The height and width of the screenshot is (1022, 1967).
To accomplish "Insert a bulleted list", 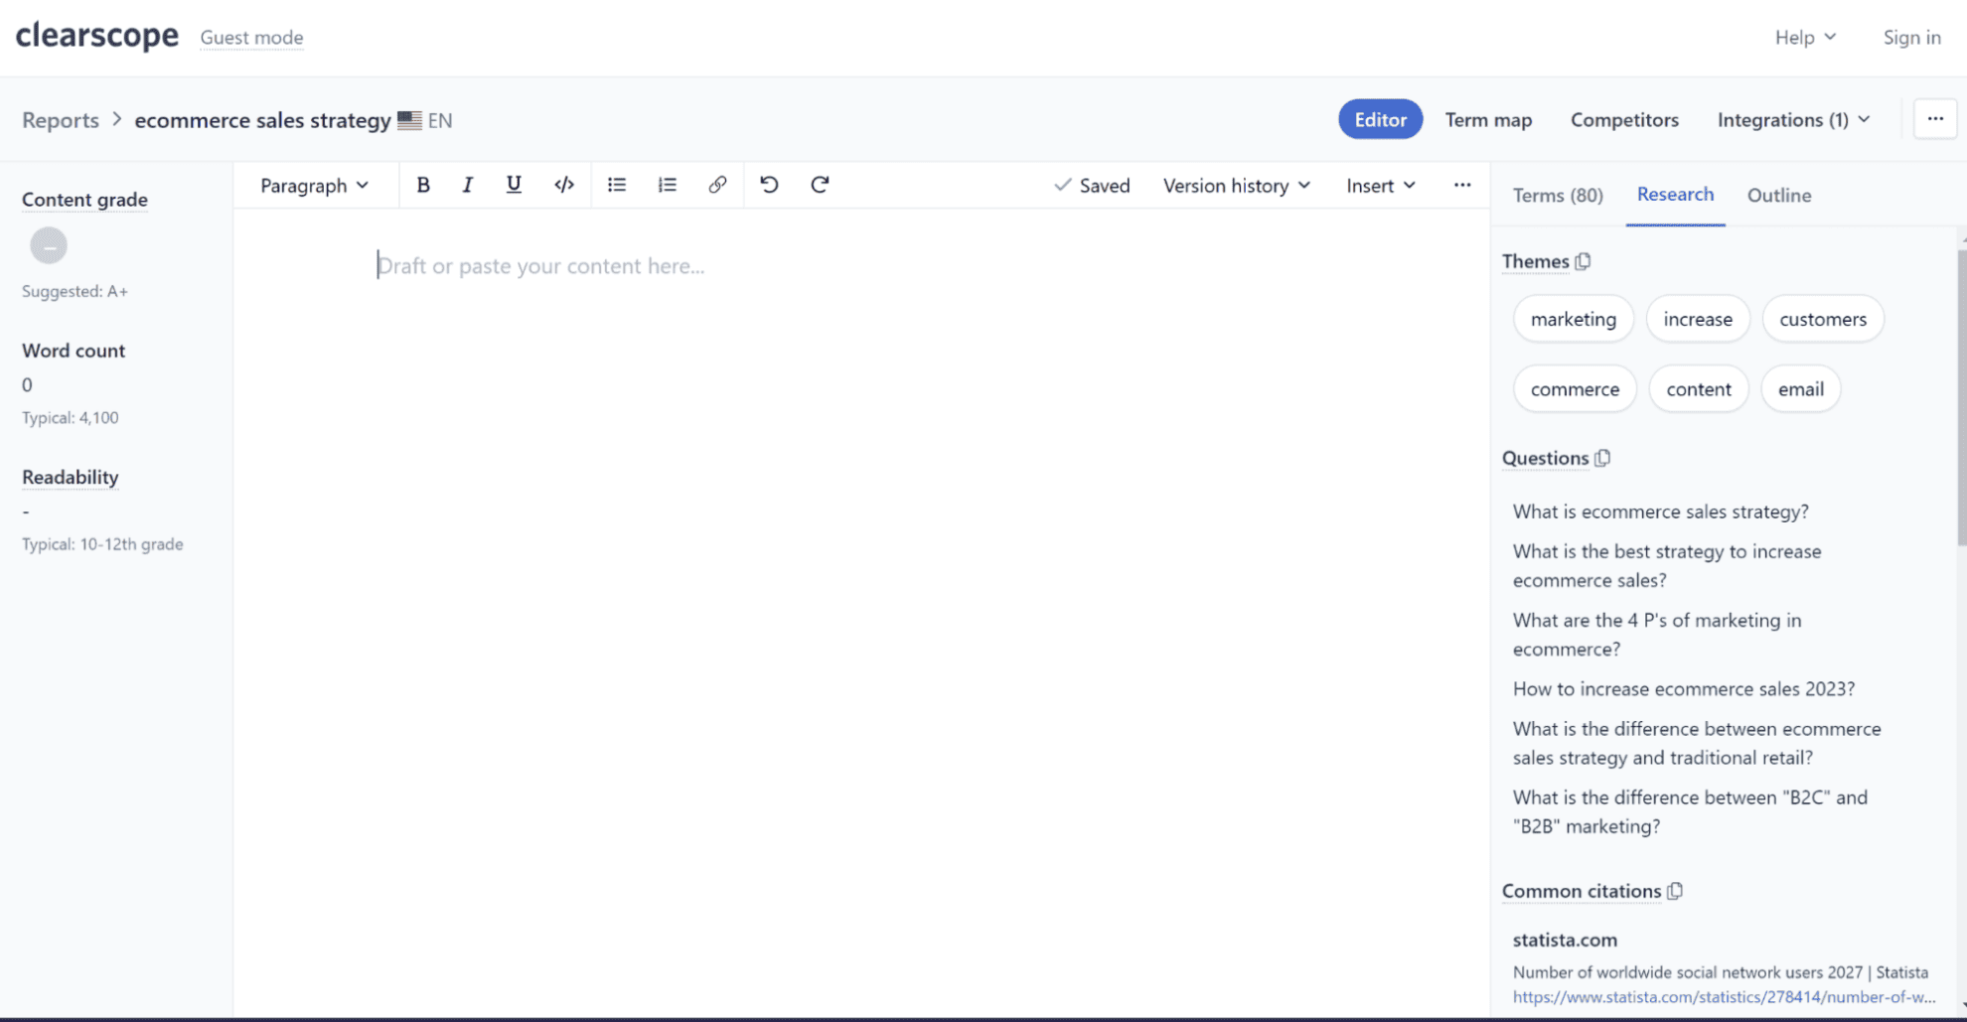I will 617,185.
